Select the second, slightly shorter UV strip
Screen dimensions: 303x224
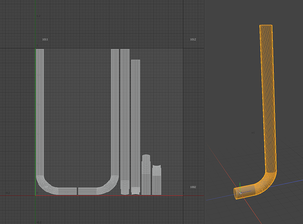pyautogui.click(x=136, y=127)
